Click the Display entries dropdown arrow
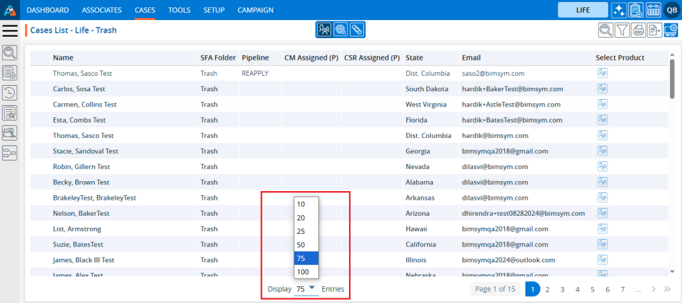Image resolution: width=682 pixels, height=303 pixels. coord(312,288)
